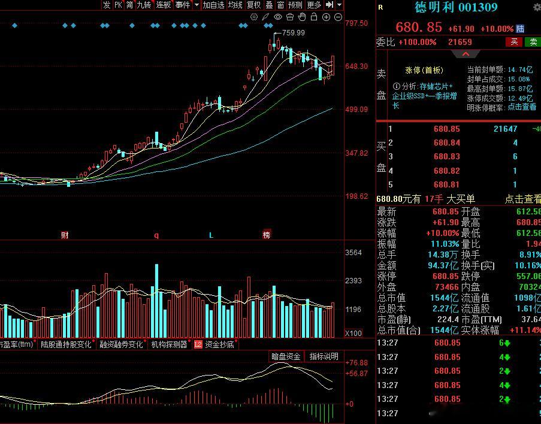Click the 榜 ranking marker on chart
541x424 pixels.
click(267, 234)
